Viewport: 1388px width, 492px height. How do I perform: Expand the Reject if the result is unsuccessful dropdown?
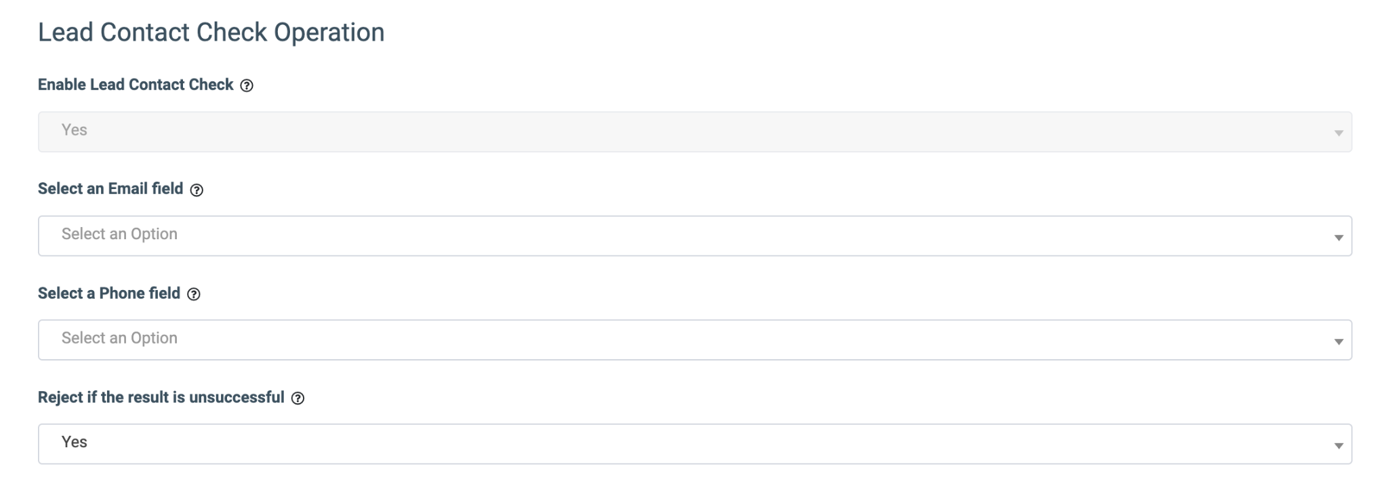694,444
